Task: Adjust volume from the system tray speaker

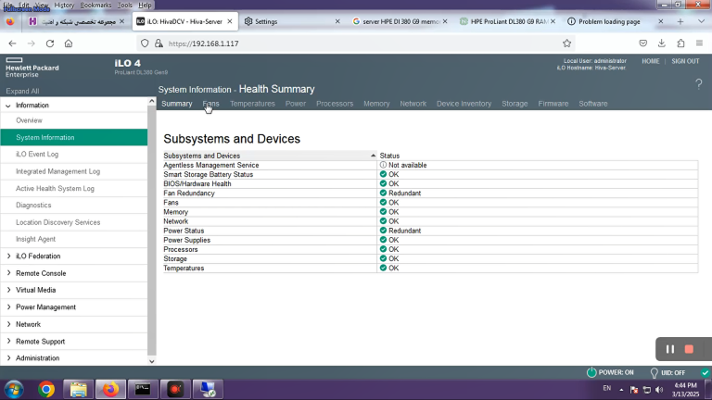Action: [x=659, y=390]
